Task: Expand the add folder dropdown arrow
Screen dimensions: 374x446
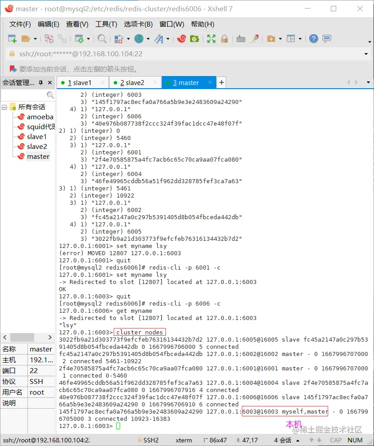Action: [280, 39]
